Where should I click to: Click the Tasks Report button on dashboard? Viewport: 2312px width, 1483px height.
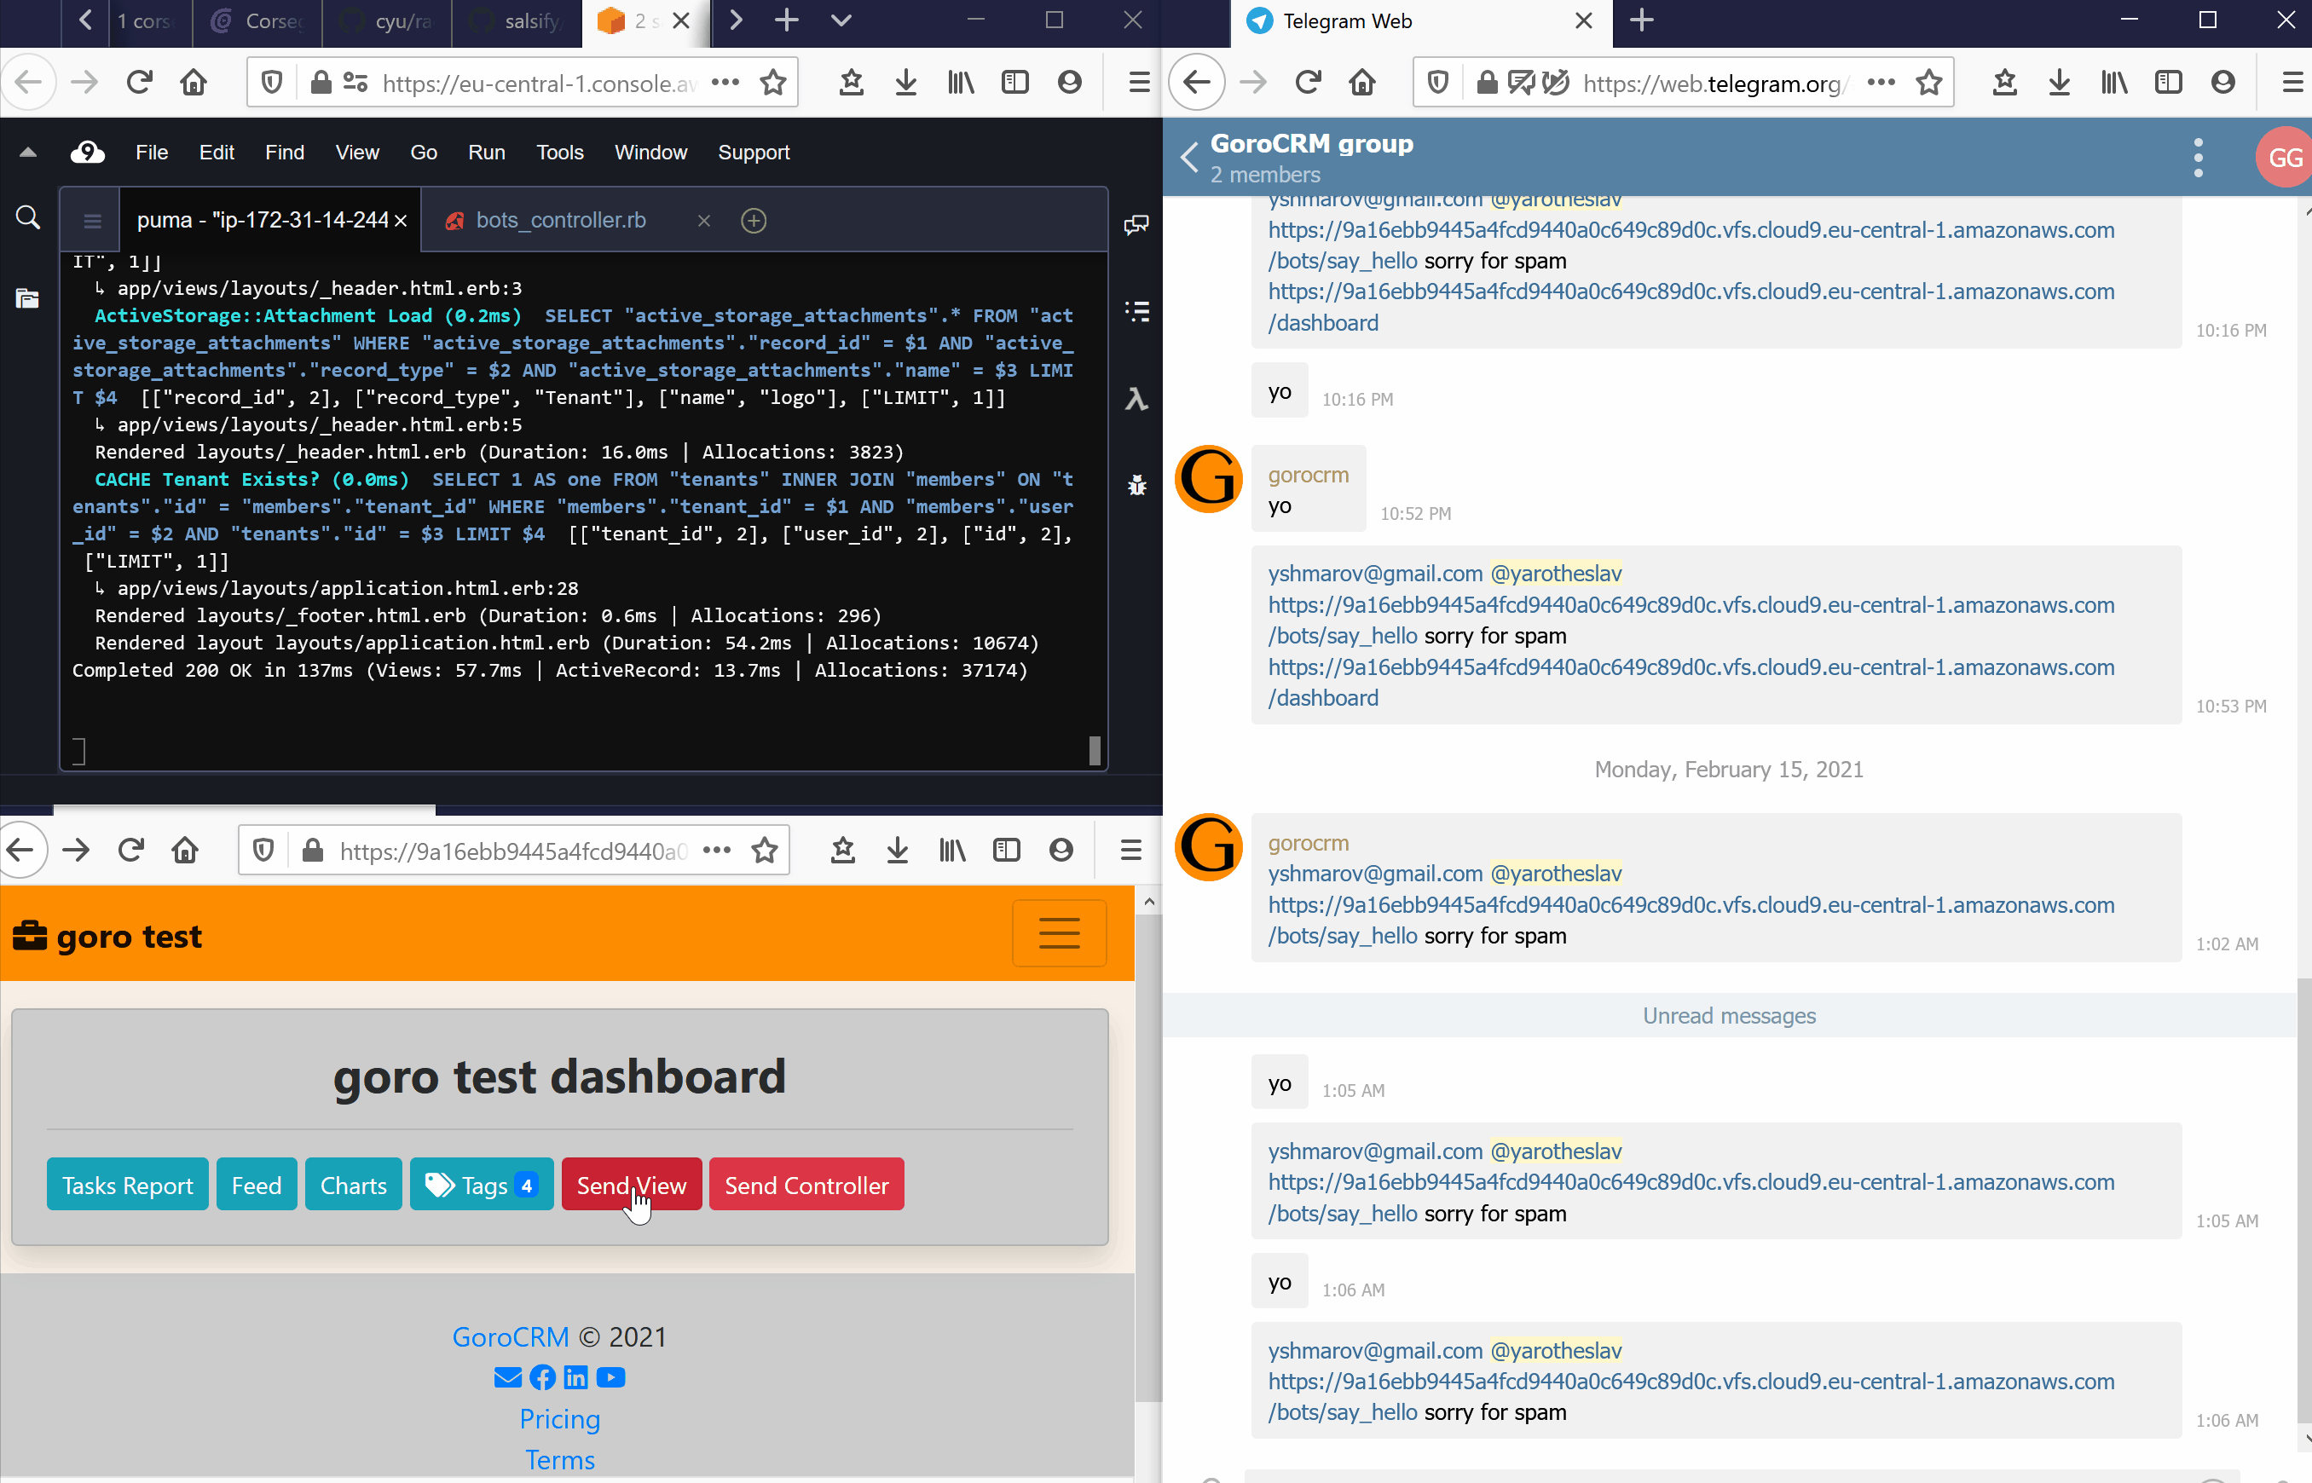click(128, 1185)
